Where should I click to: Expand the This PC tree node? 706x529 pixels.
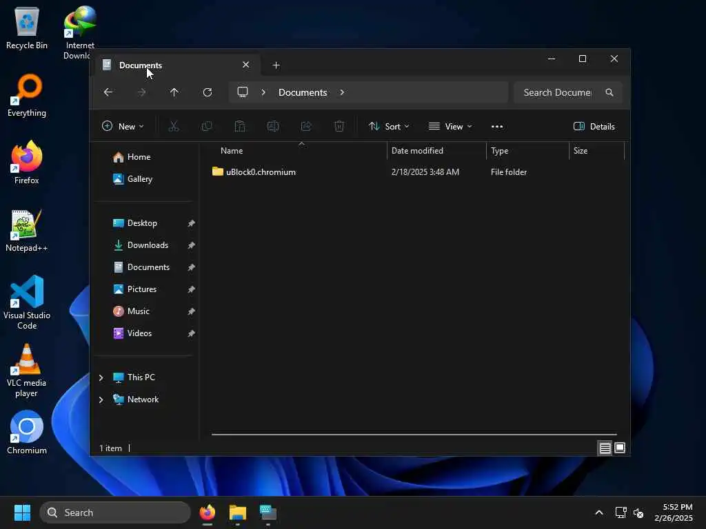101,377
